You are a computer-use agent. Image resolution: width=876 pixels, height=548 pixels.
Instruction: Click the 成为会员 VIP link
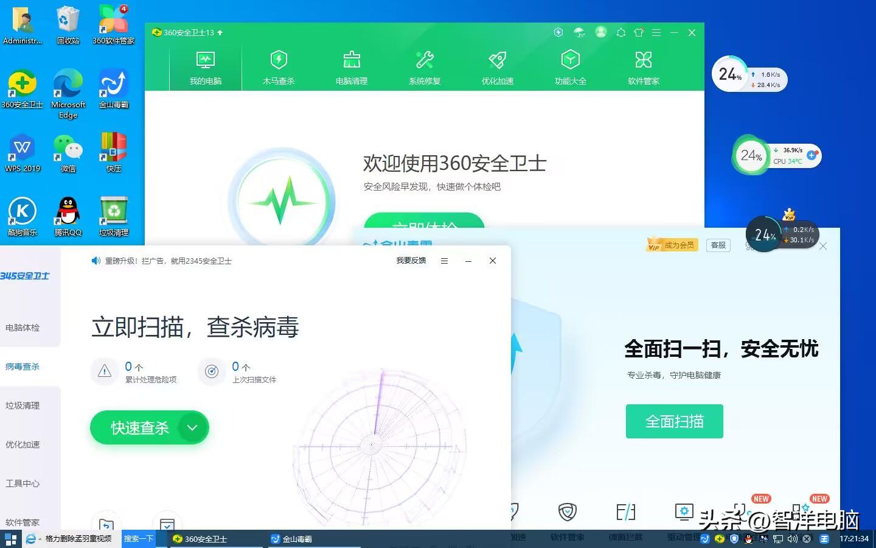[672, 244]
